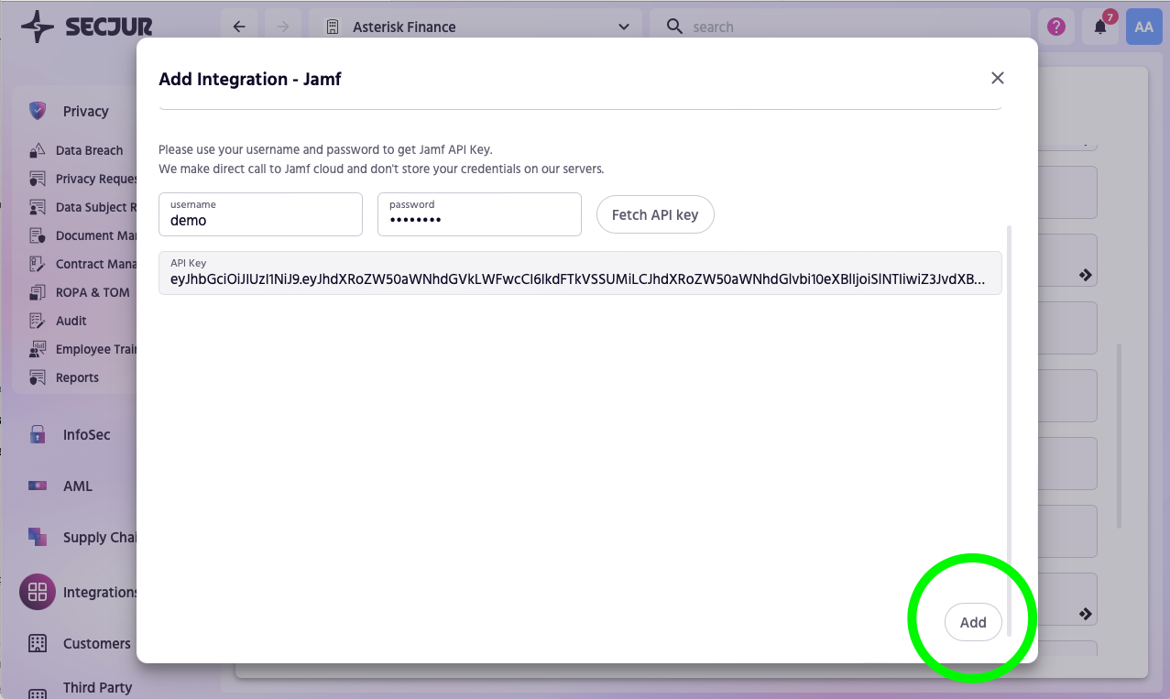Click the Document Management icon

coord(38,235)
